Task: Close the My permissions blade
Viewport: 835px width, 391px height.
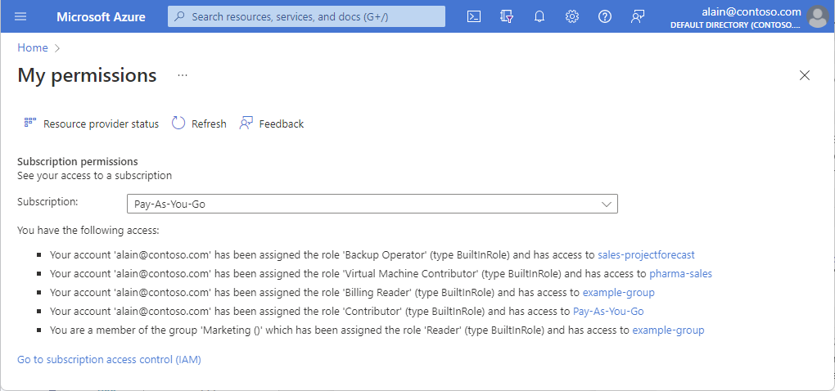Action: pos(805,75)
